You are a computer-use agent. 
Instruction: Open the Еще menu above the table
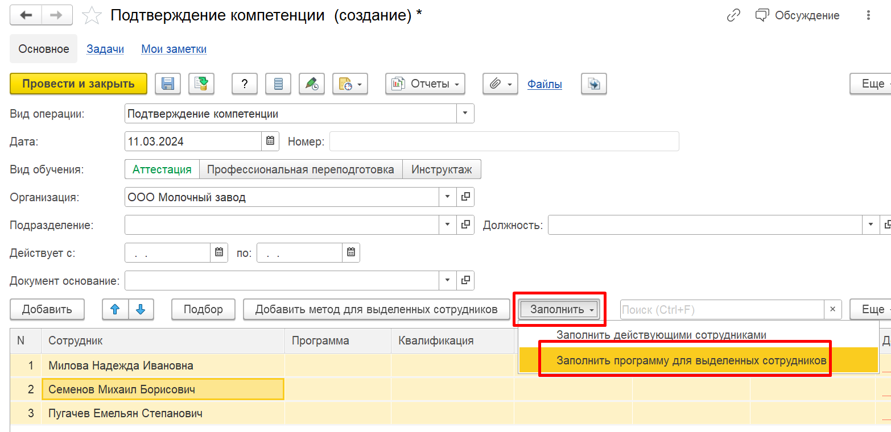tap(871, 309)
